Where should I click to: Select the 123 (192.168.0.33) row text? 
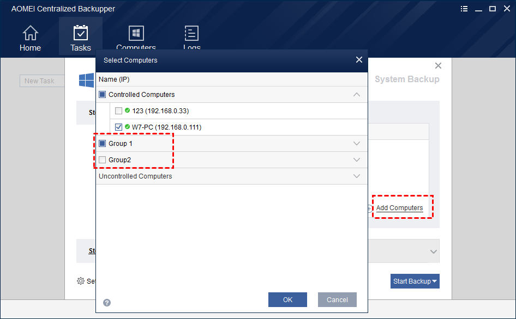(160, 111)
